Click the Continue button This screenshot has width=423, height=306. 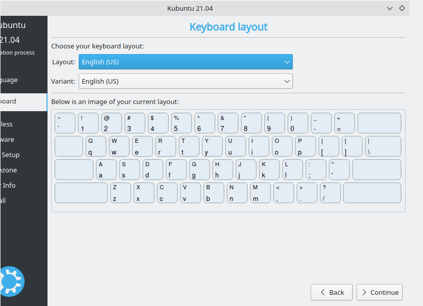(x=380, y=292)
